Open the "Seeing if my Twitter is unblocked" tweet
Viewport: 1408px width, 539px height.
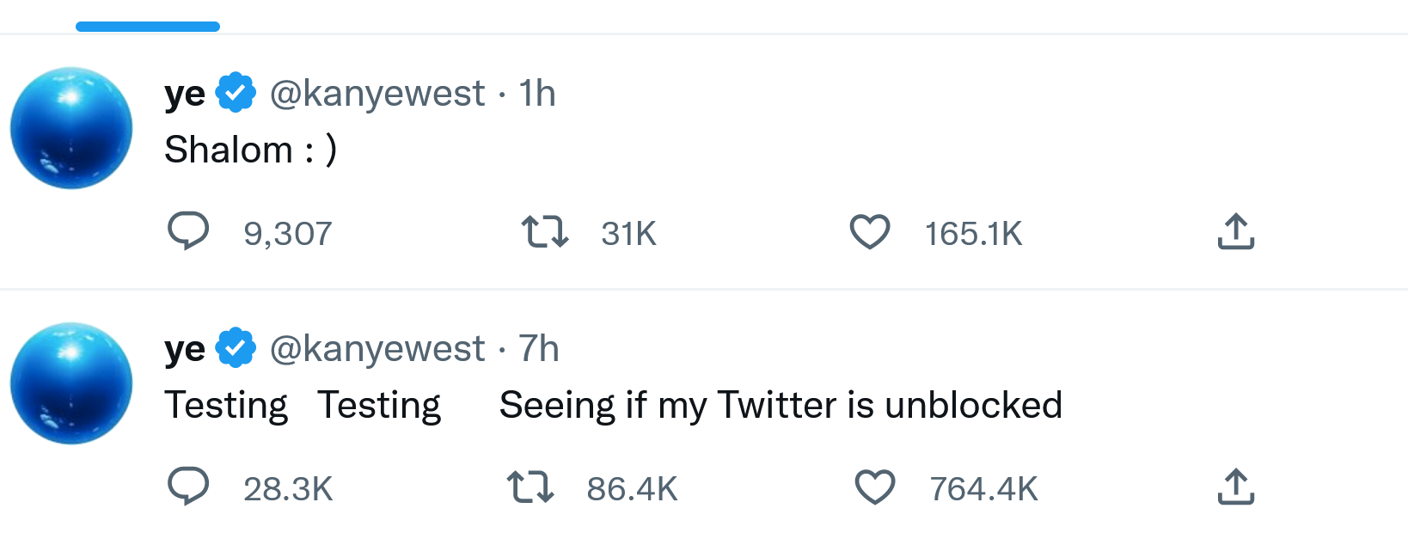(781, 405)
